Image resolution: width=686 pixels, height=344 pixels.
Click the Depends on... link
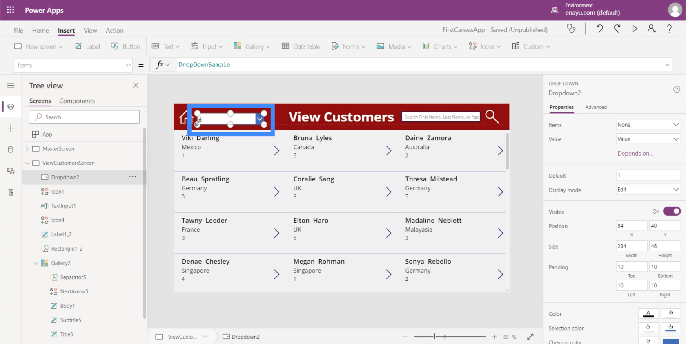[x=635, y=154]
